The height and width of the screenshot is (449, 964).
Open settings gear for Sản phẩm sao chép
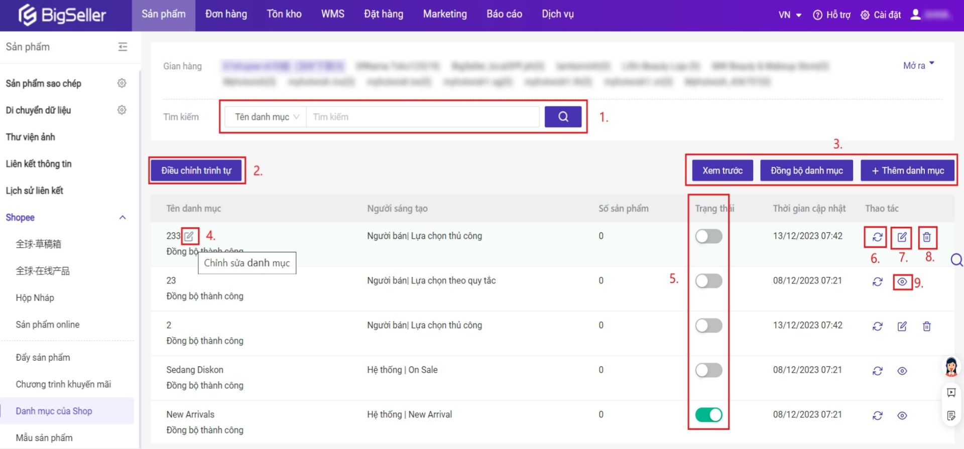(122, 83)
